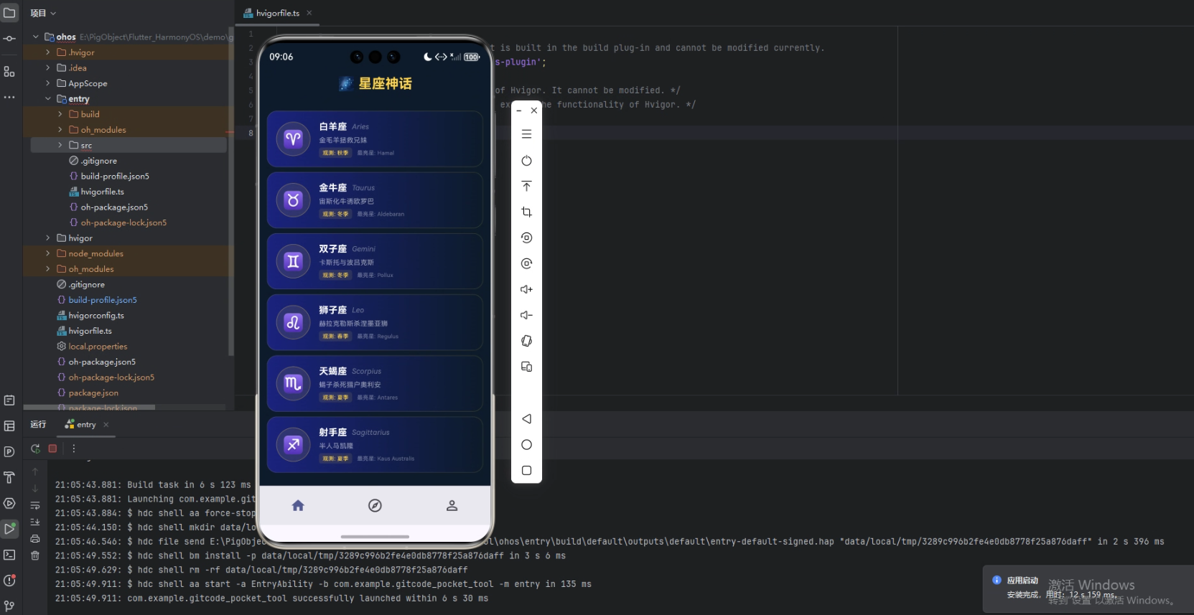Open the 项目 view dropdown
This screenshot has height=615, width=1194.
(x=43, y=13)
